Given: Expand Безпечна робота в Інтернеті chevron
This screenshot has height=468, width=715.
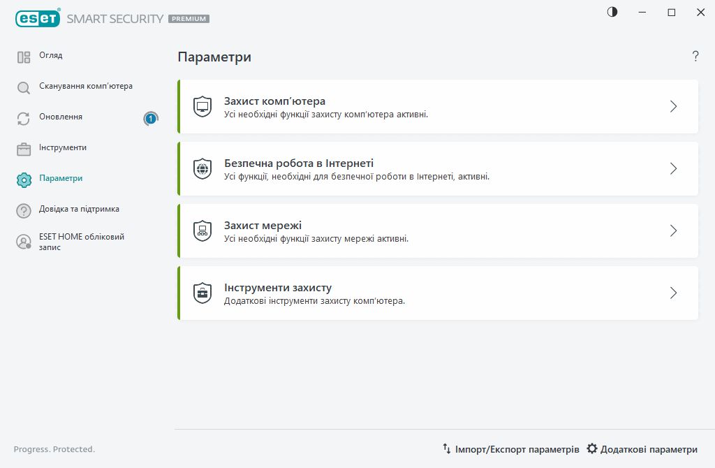Looking at the screenshot, I should [673, 168].
